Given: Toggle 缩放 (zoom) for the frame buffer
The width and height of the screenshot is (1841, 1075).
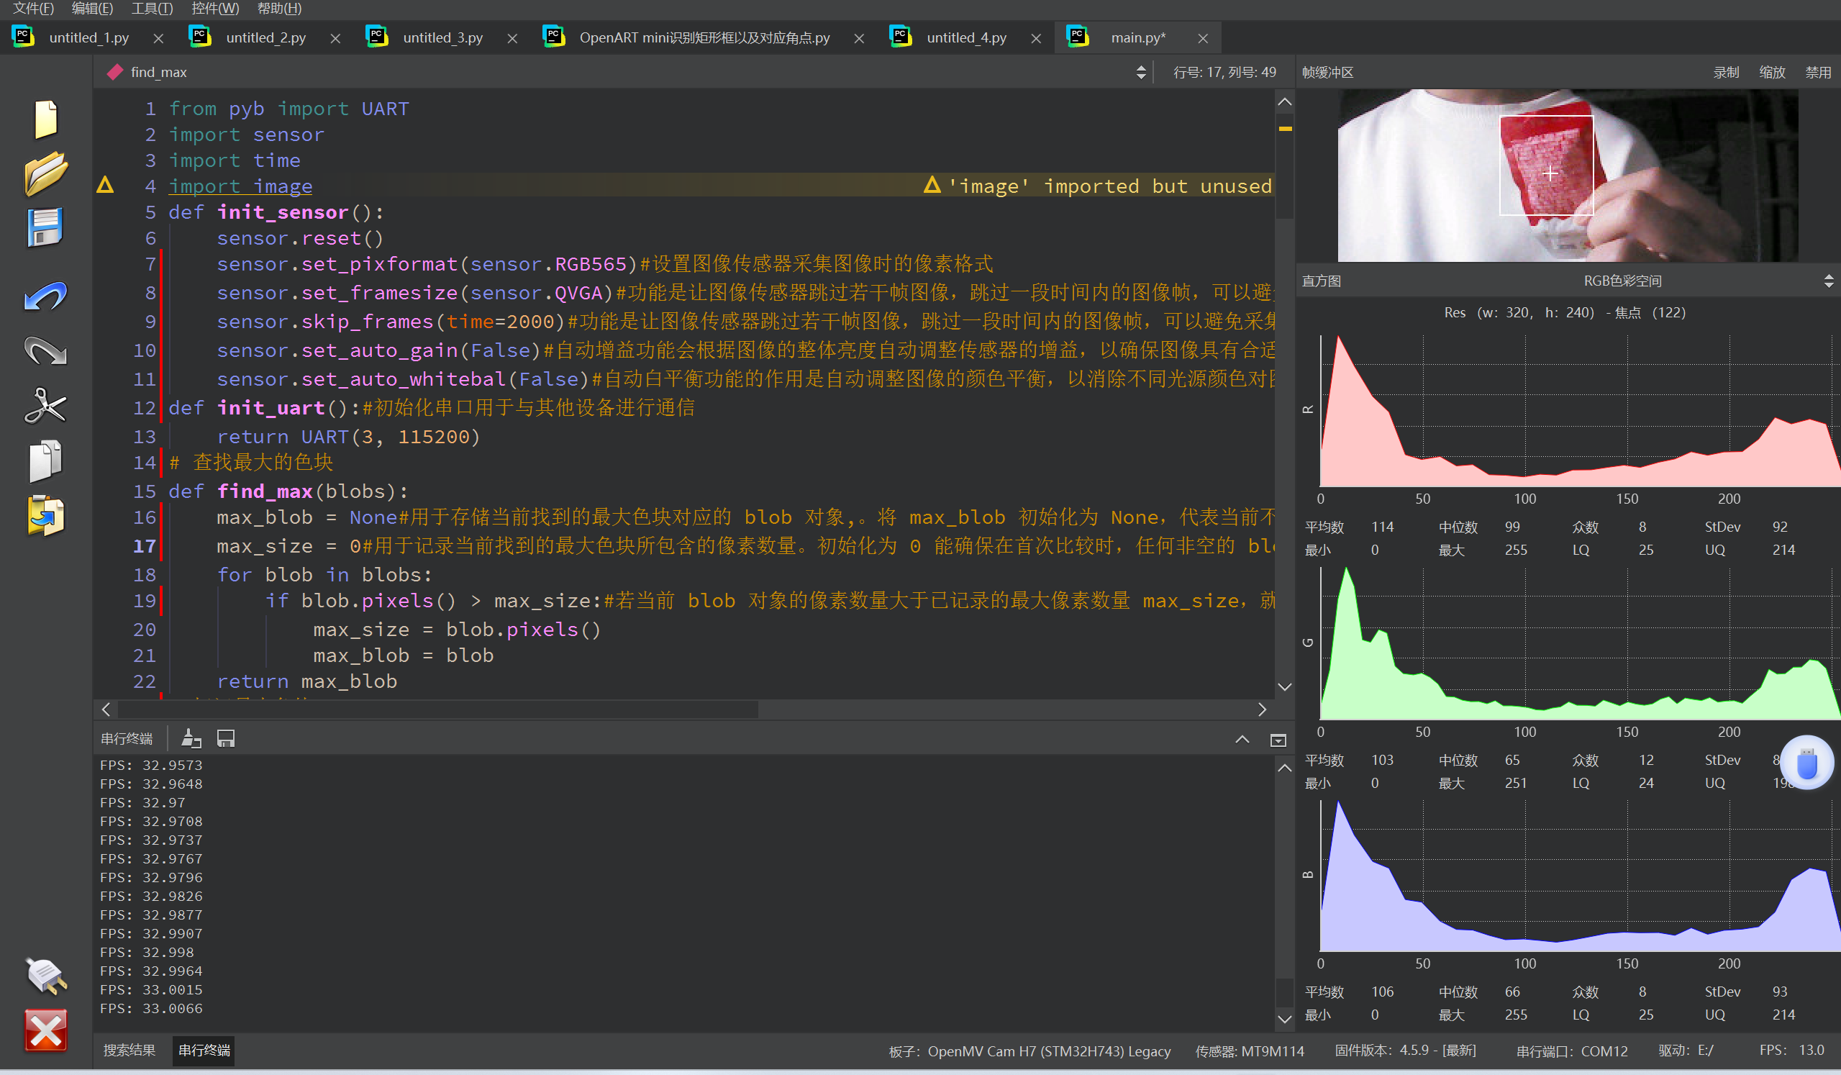Looking at the screenshot, I should click(x=1772, y=73).
